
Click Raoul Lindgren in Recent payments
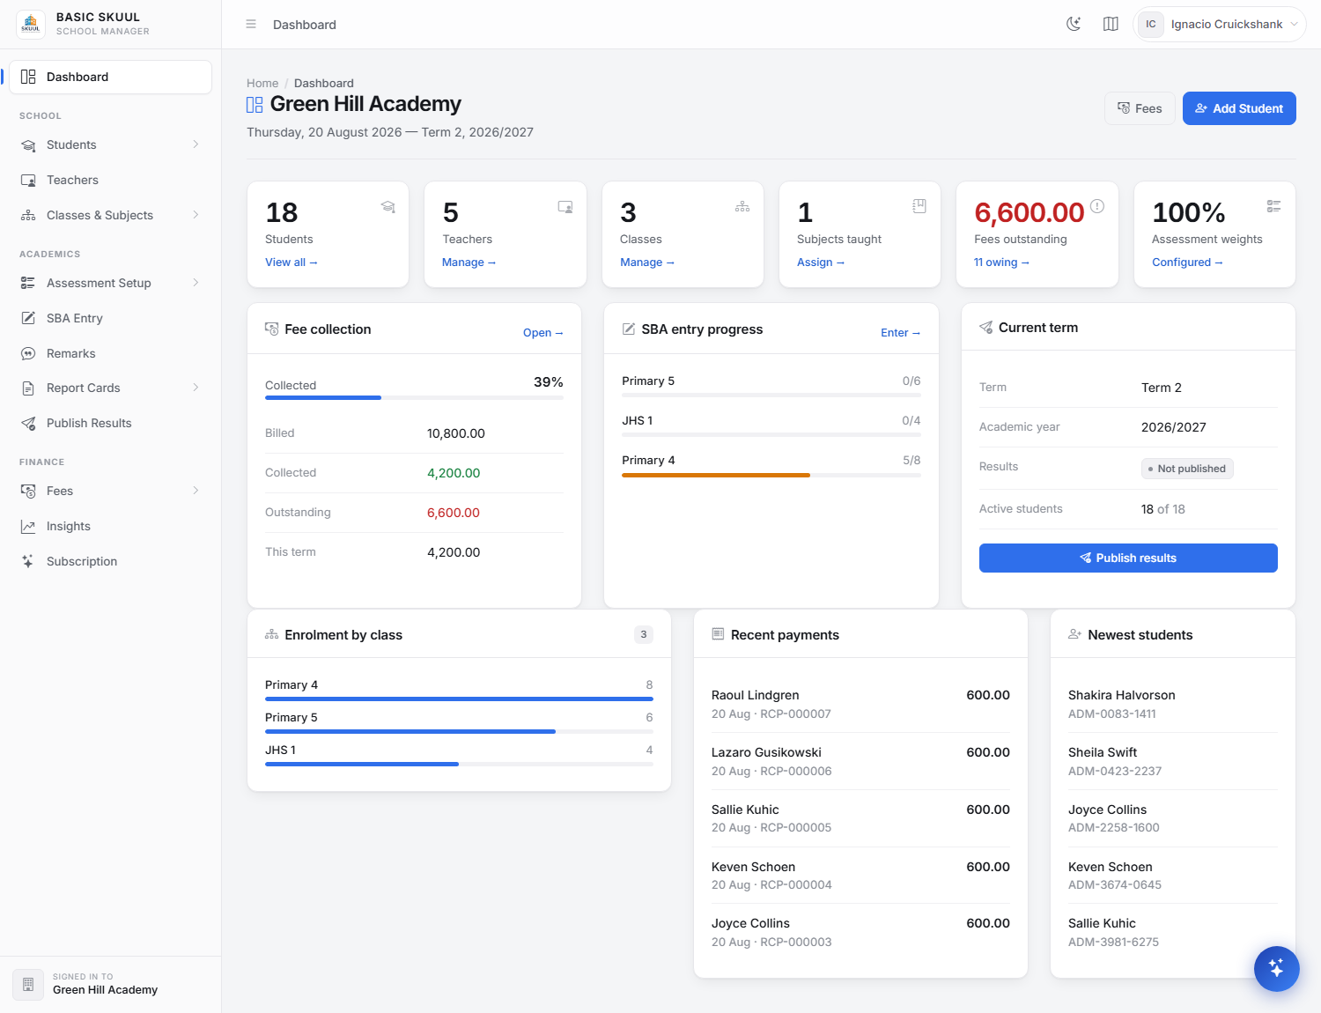(756, 695)
